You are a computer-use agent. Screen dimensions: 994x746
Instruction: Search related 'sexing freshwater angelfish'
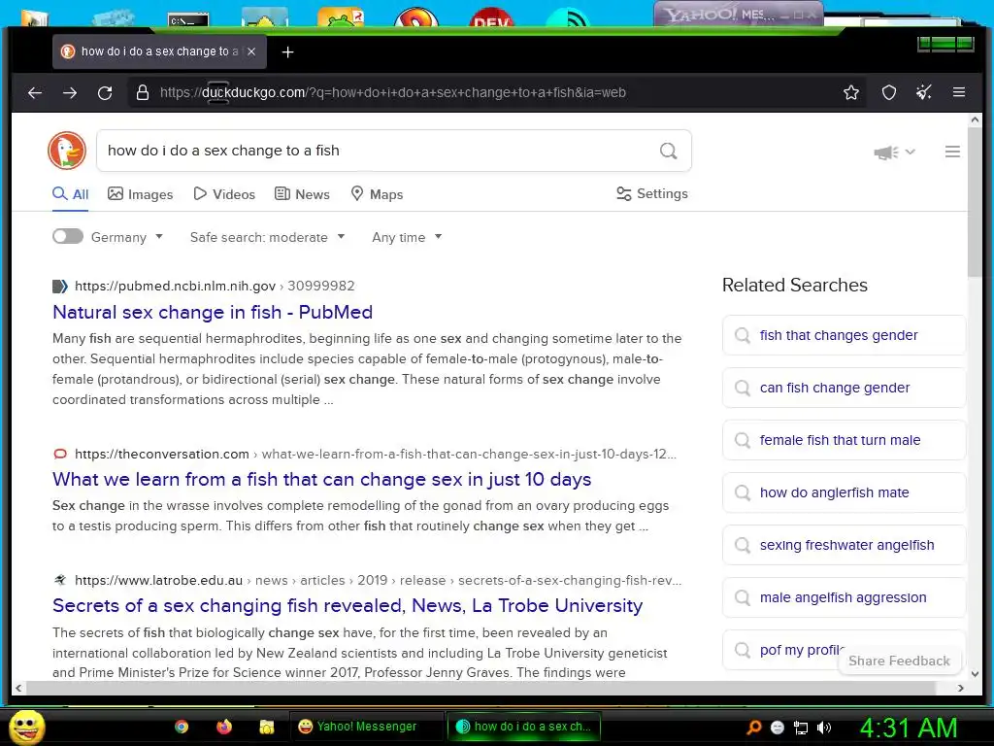pos(844,545)
